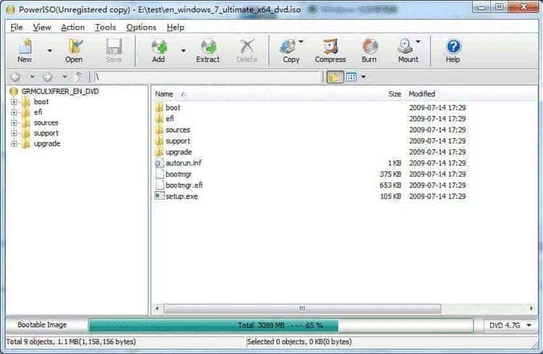Open the Action menu

coord(72,28)
